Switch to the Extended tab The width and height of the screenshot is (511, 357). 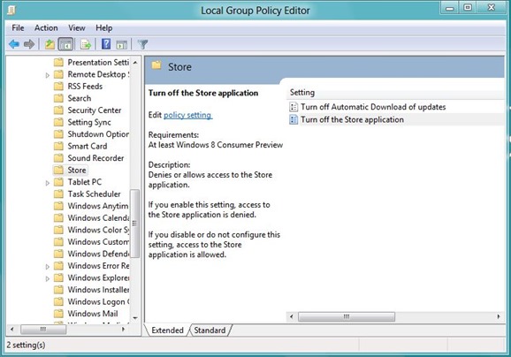click(x=167, y=330)
